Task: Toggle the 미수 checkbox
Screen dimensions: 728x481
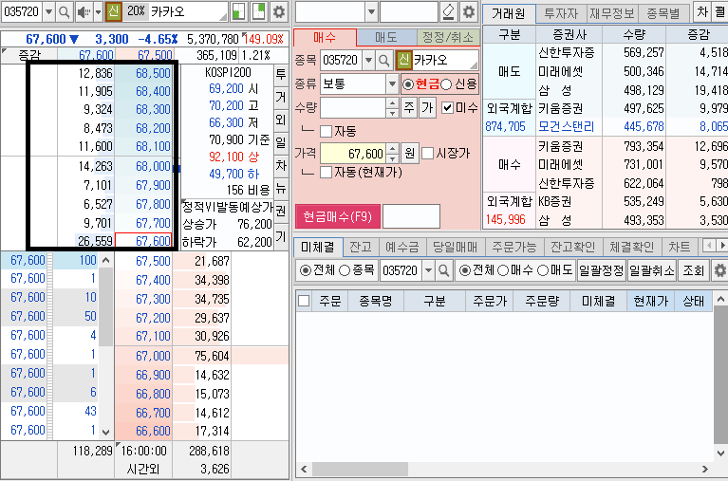Action: coord(448,108)
